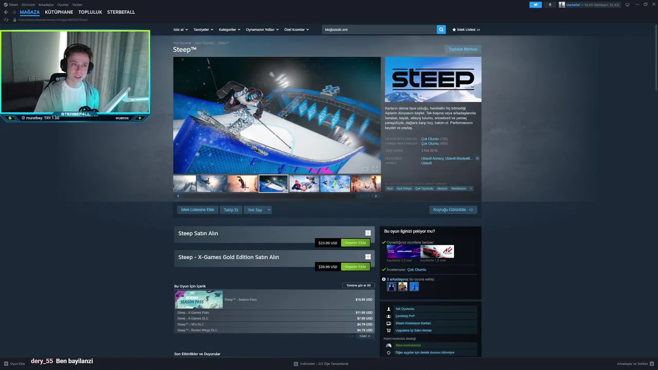Click the fullscreen icon on the screenshot viewer
Image resolution: width=658 pixels, height=370 pixels.
click(x=375, y=169)
